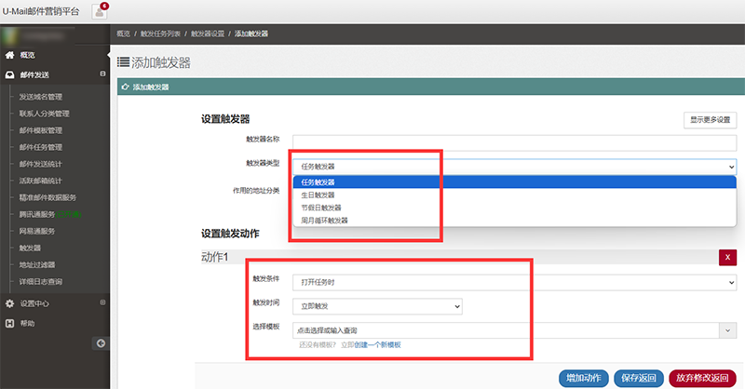The height and width of the screenshot is (389, 745).
Task: Click the 触发器名称 text input field
Action: click(513, 142)
